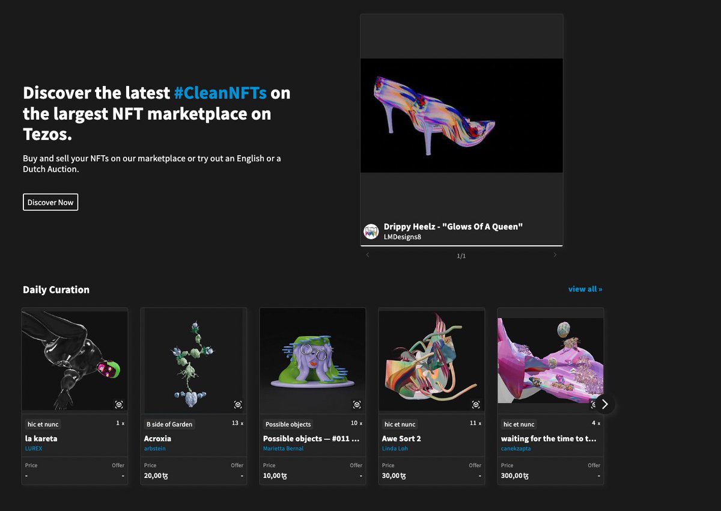Click the waiting for the time to t... title
The image size is (721, 511).
(x=549, y=439)
